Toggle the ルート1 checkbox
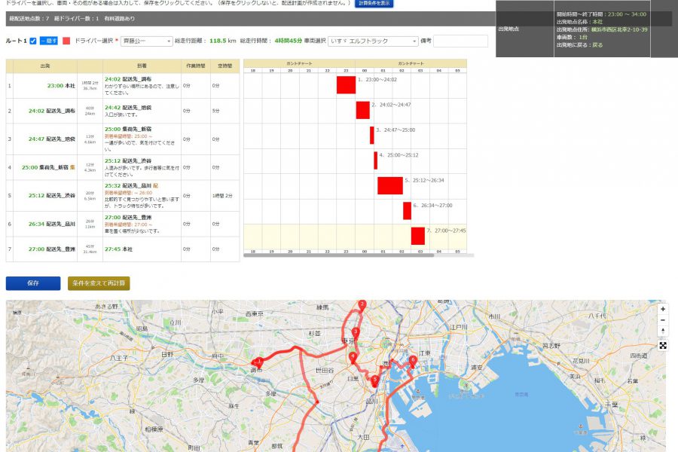678x452 pixels. (32, 41)
